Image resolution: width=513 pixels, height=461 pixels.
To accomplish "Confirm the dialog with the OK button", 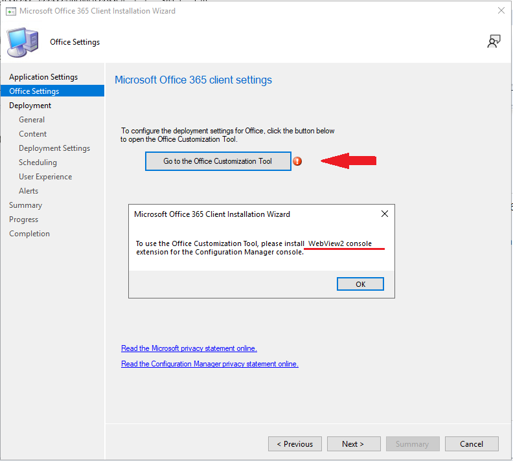I will tap(360, 284).
